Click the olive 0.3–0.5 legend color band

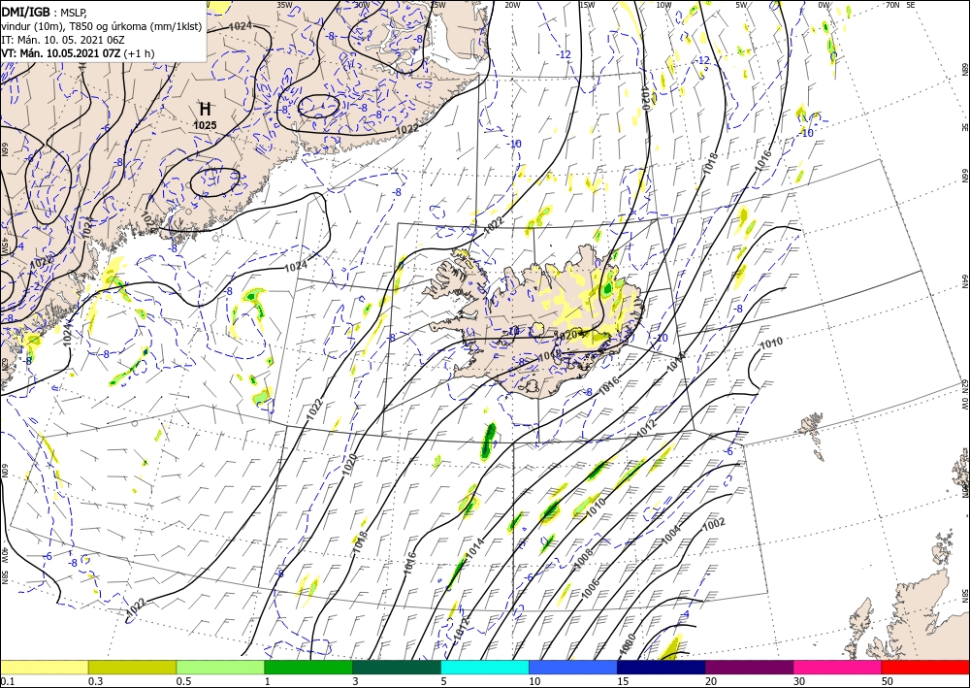132,667
